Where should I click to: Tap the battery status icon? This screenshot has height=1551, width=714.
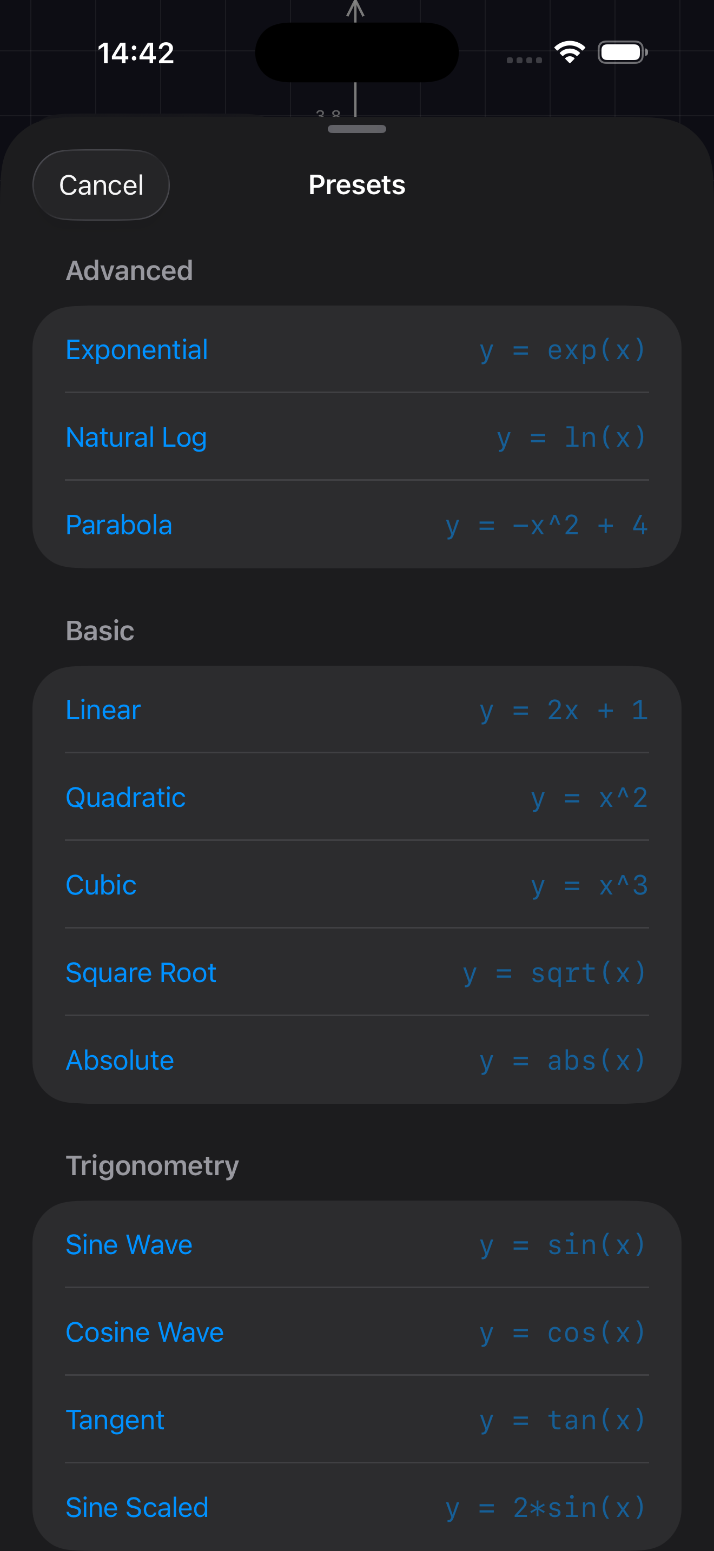pyautogui.click(x=622, y=52)
